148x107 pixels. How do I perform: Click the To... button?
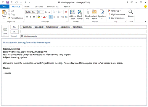(x=15, y=27)
